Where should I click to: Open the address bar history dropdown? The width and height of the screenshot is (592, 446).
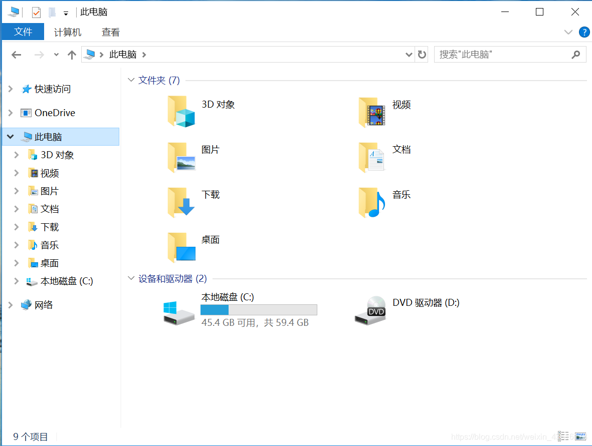[409, 55]
